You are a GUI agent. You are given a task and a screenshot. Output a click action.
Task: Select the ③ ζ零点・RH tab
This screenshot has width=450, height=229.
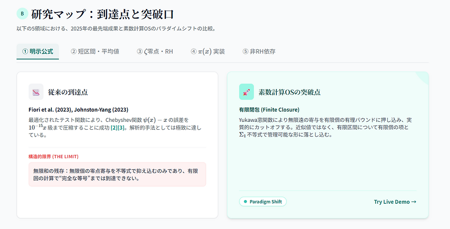coord(155,51)
